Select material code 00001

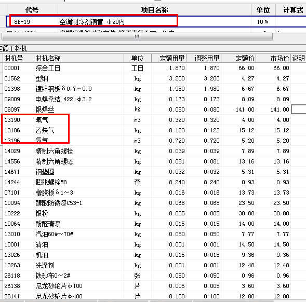(12, 68)
